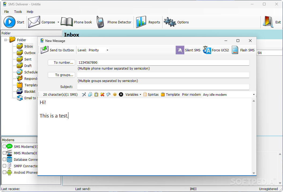Image resolution: width=283 pixels, height=192 pixels.
Task: Check the Android Phones checkbox
Action: [x=5, y=172]
